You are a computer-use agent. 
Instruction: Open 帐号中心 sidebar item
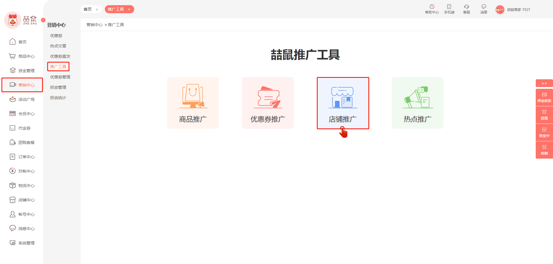click(22, 214)
